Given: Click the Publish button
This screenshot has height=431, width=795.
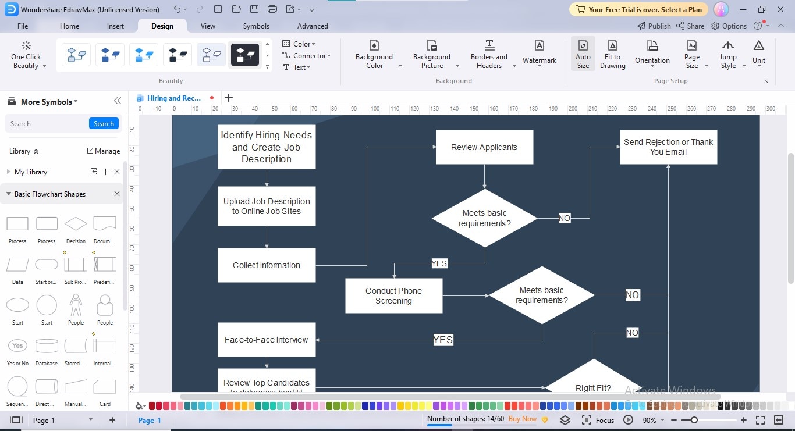Looking at the screenshot, I should [x=654, y=26].
